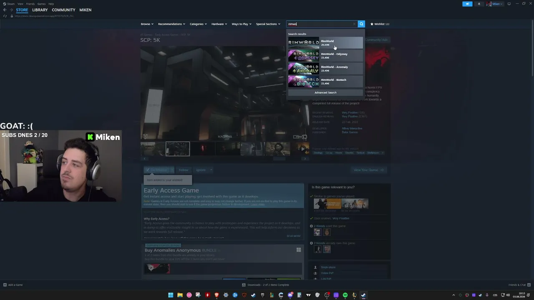Select the RimWorld - Anomaly result
The height and width of the screenshot is (300, 534).
pos(325,68)
